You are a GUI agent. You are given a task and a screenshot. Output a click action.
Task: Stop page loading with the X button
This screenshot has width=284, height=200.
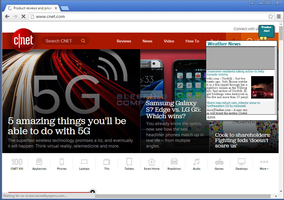point(23,17)
